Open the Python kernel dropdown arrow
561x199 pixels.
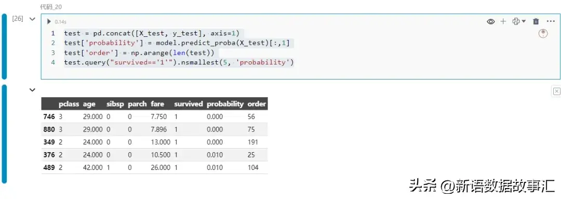524,21
